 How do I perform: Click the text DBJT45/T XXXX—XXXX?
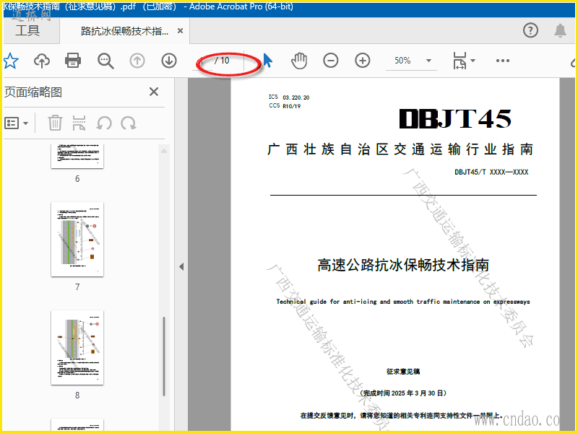click(x=491, y=172)
